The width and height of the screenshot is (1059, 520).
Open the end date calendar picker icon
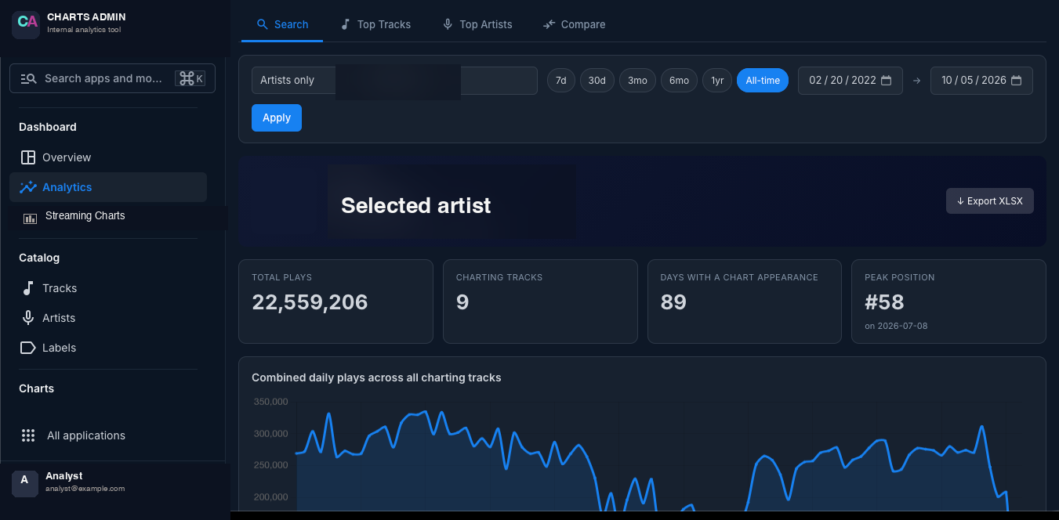coord(1017,80)
